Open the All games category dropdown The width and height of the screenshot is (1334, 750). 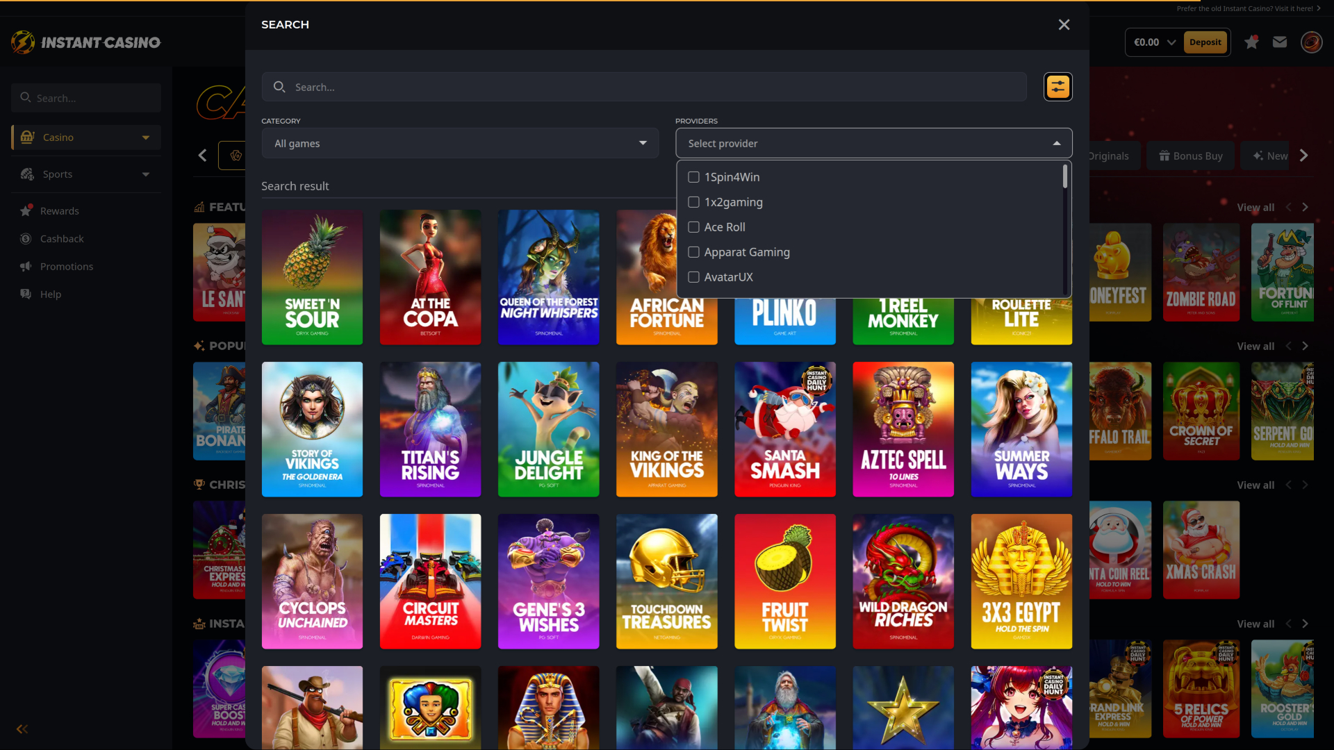pyautogui.click(x=460, y=143)
